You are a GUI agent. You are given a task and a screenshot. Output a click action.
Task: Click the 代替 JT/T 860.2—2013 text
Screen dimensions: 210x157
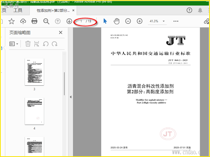[178, 63]
